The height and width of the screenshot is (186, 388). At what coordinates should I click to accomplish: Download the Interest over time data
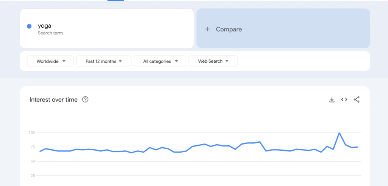coord(332,100)
